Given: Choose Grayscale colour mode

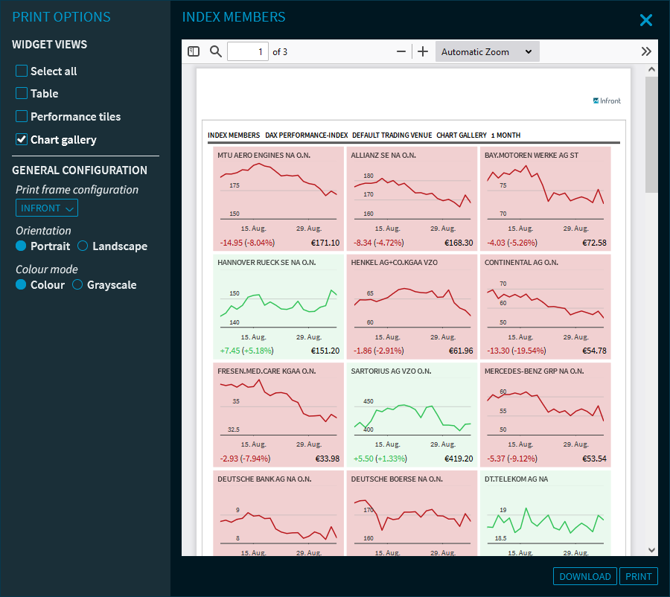Looking at the screenshot, I should pos(77,285).
